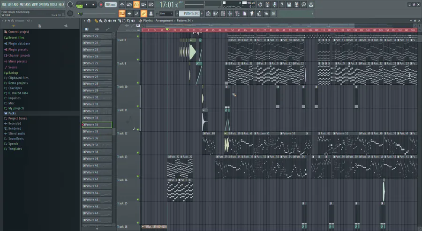422x231 pixels.
Task: Open the PATTERNS menu
Action: 25,4
